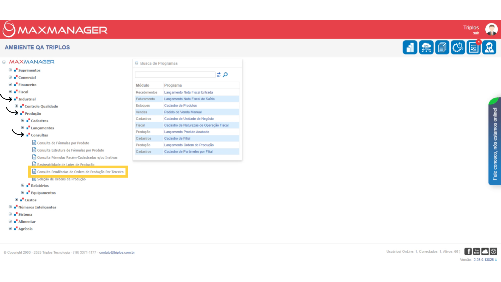
Task: Collapse the Busca de Programas panel
Action: [136, 63]
